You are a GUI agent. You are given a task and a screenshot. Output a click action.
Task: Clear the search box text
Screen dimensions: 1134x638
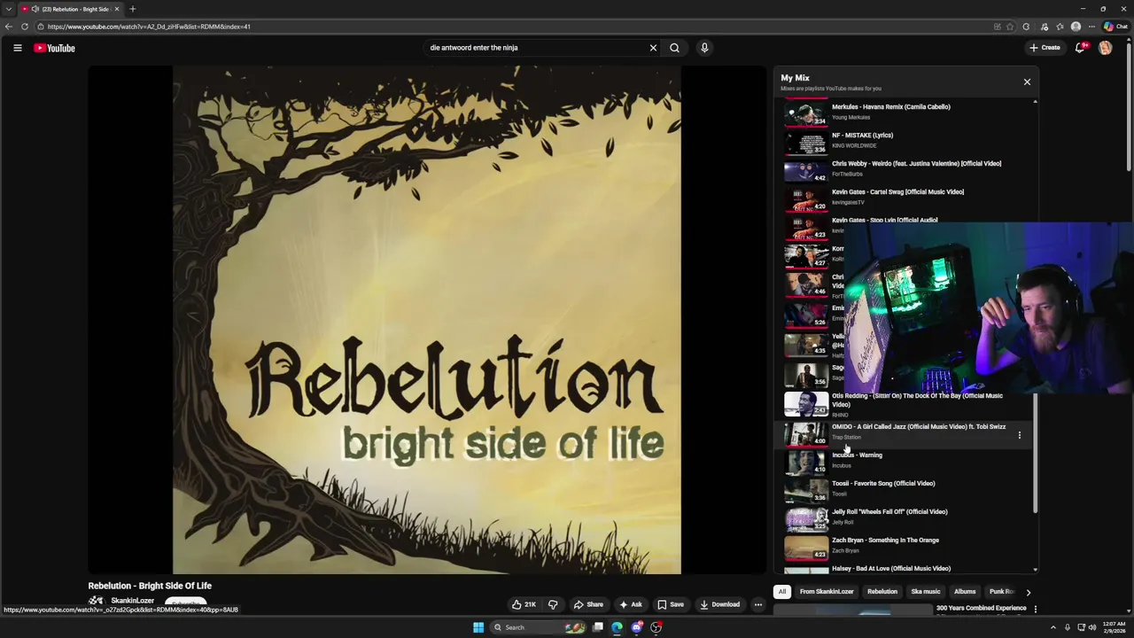(653, 48)
